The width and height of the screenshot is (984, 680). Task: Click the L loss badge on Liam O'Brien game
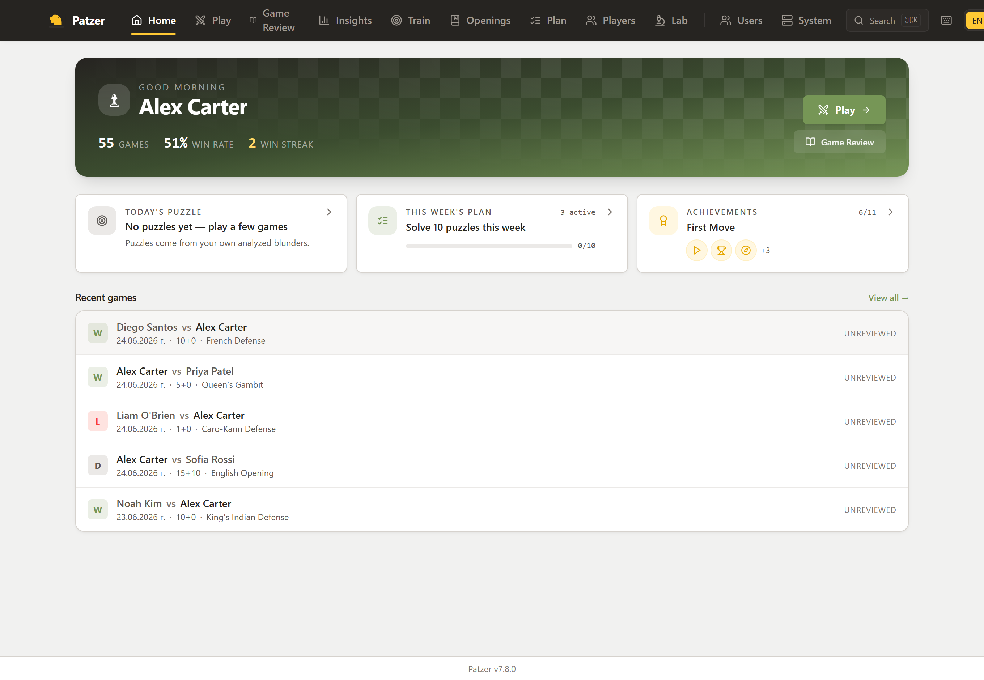pyautogui.click(x=98, y=421)
